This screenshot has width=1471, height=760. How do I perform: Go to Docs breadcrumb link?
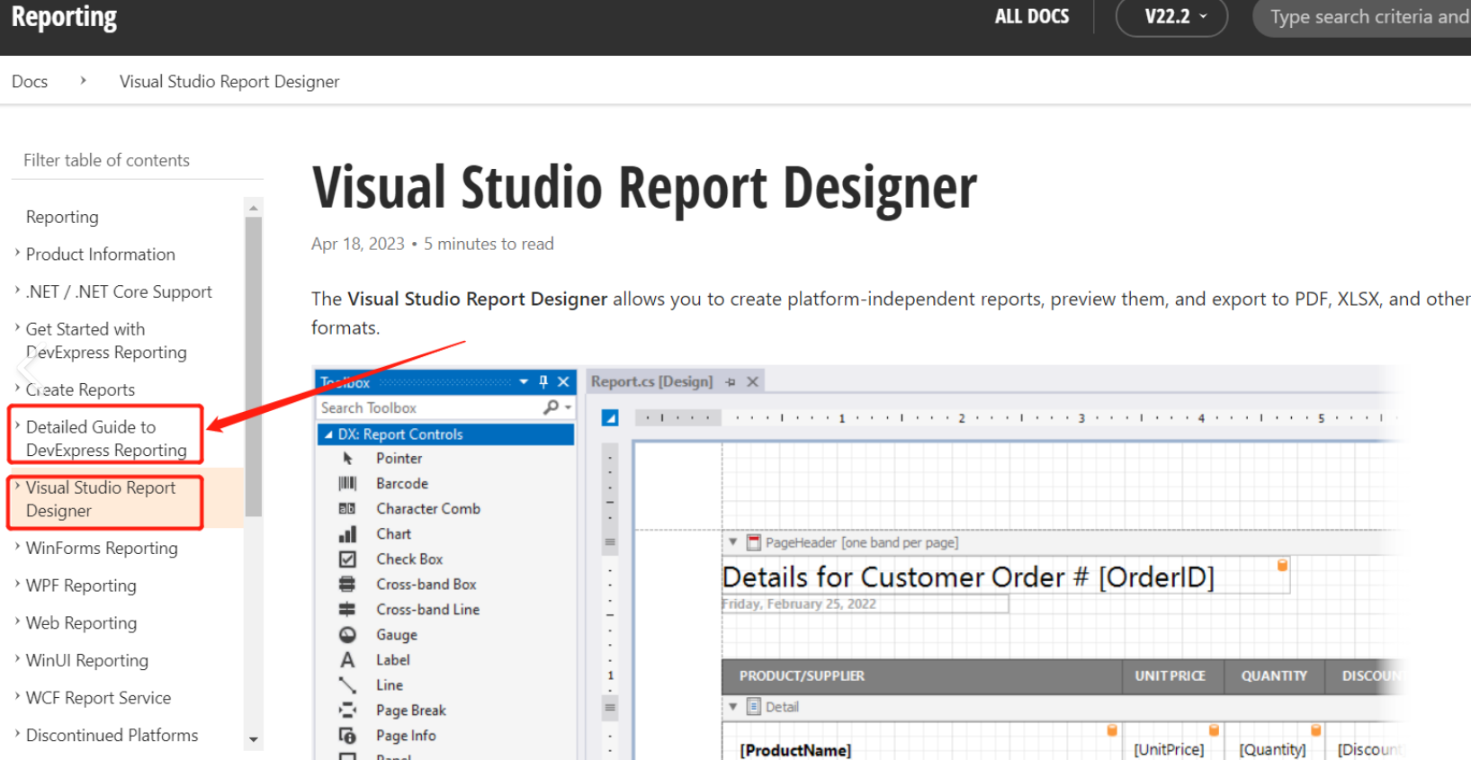tap(30, 82)
